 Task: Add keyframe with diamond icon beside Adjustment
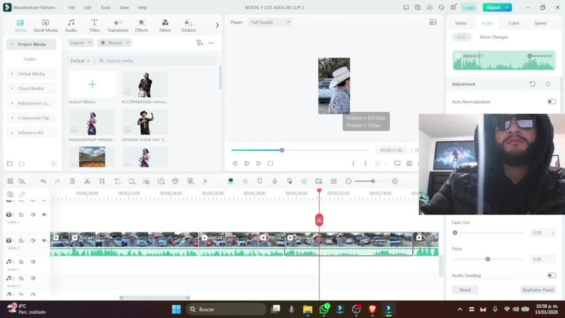(x=548, y=84)
